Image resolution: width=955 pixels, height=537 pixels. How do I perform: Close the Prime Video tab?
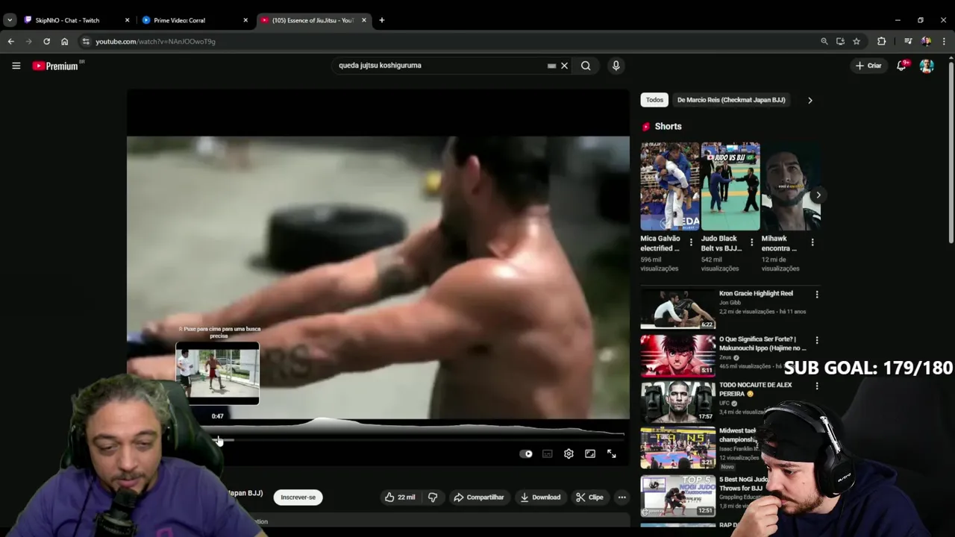click(245, 20)
